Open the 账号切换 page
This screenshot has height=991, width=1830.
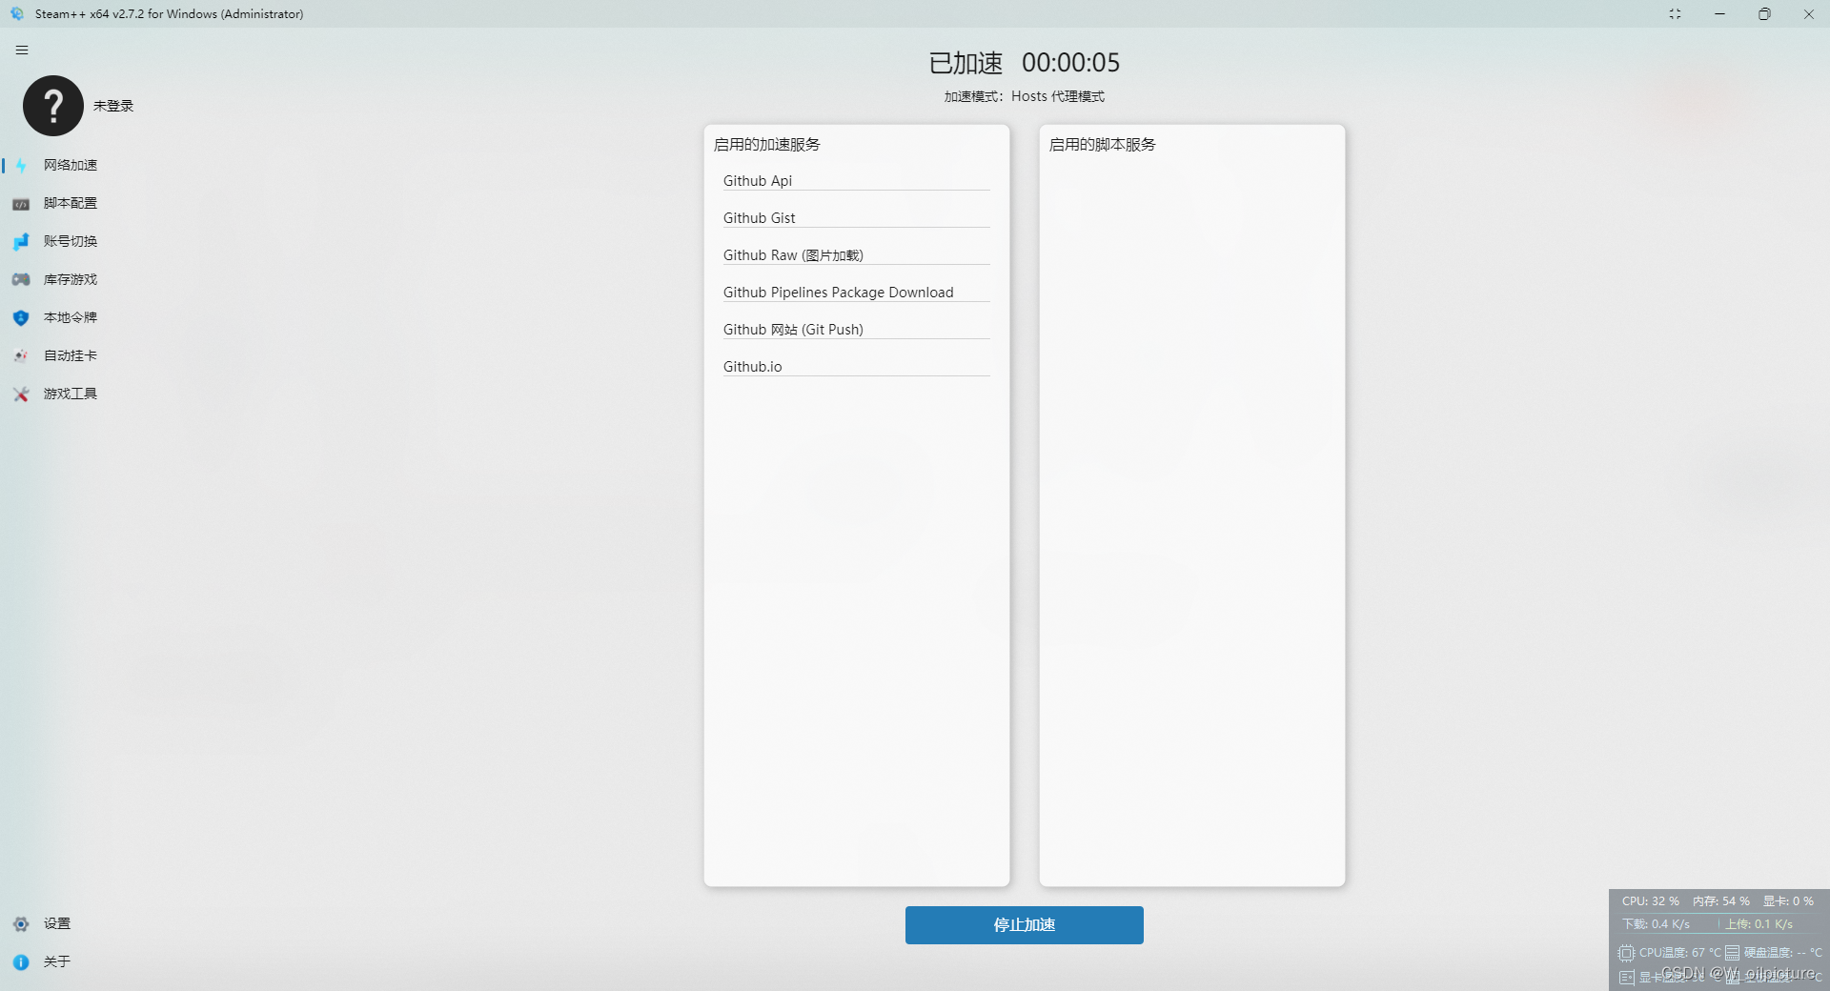click(71, 241)
